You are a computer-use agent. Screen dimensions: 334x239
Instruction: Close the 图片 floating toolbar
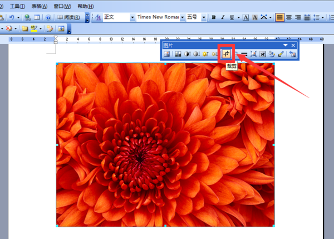coord(293,45)
